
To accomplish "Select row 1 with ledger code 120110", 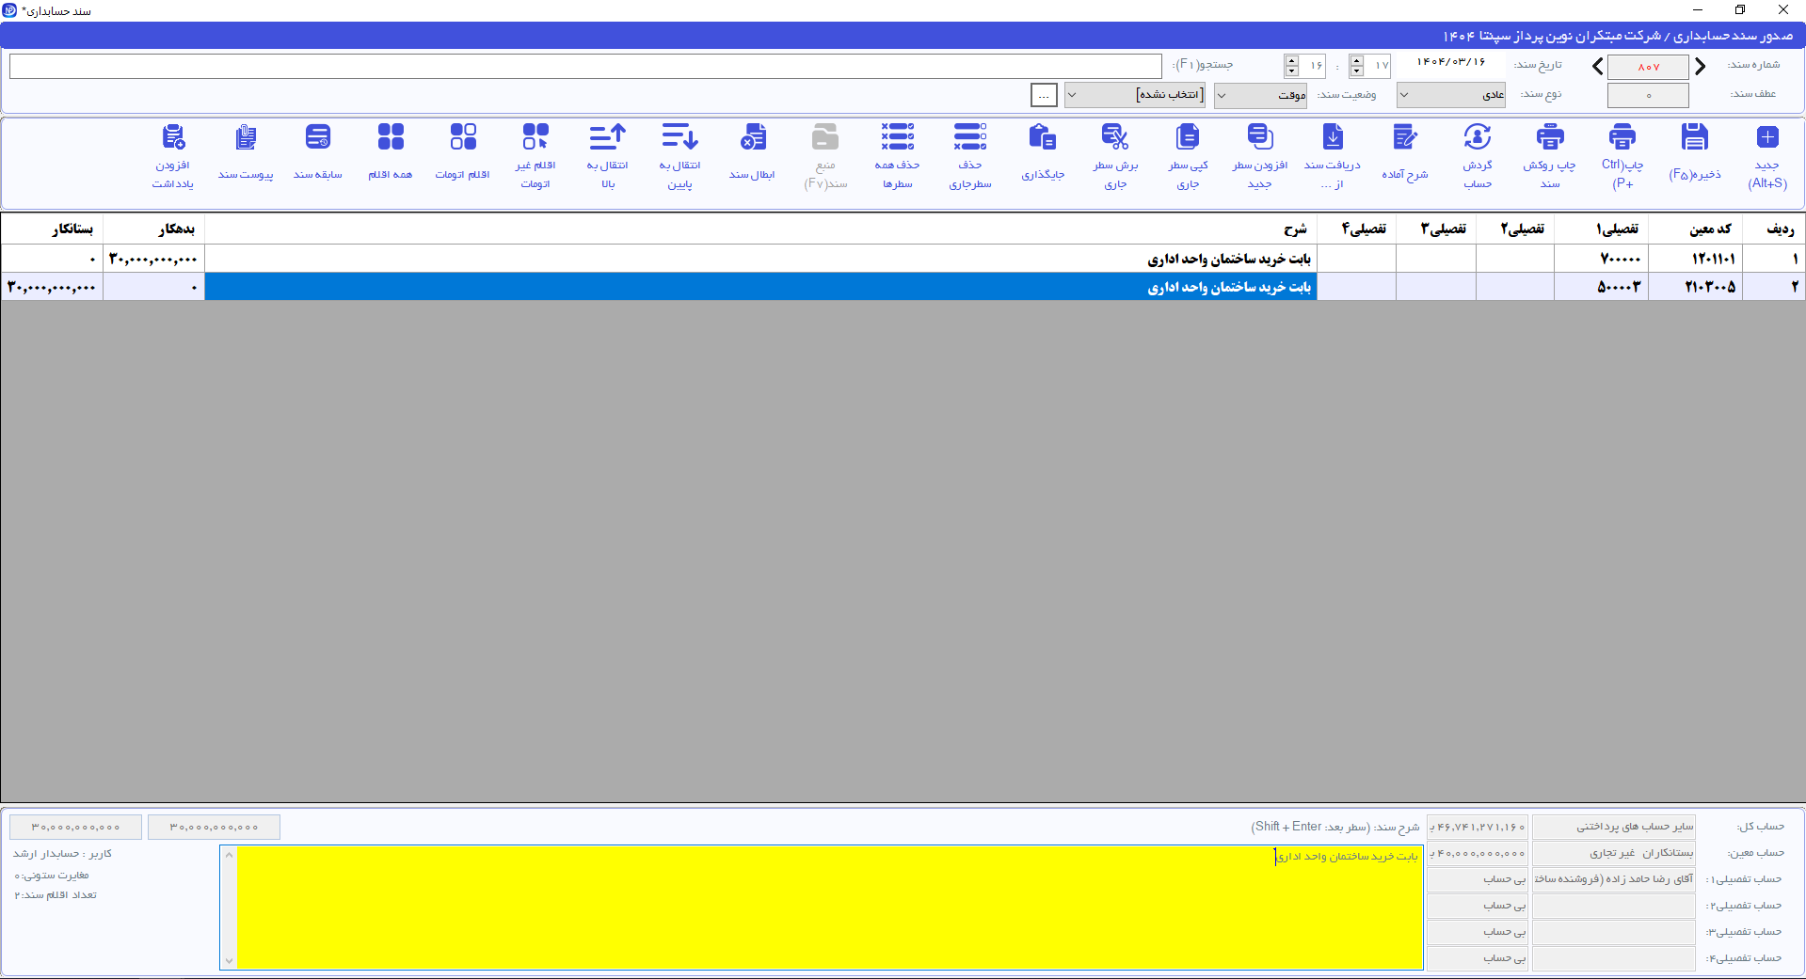I will coord(903,259).
